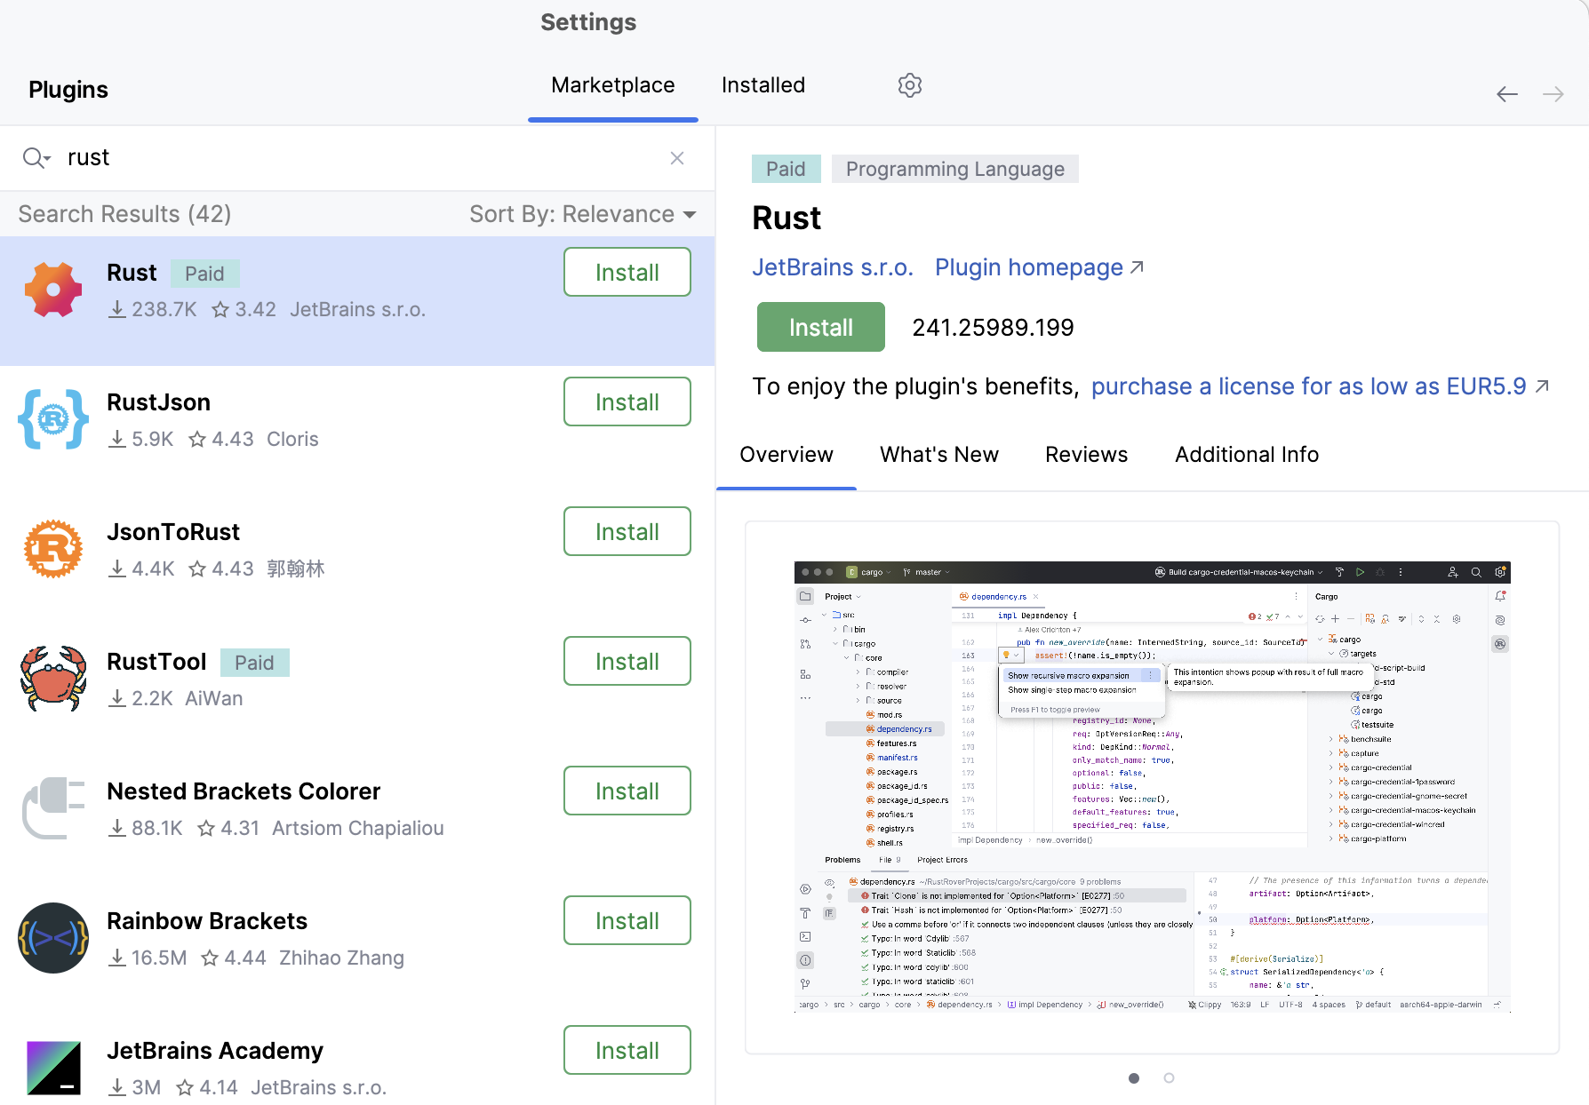The image size is (1589, 1105).
Task: Switch to the Installed tab
Action: 763,85
